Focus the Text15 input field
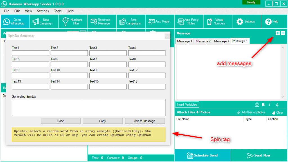This screenshot has height=162, width=288. coord(108,87)
